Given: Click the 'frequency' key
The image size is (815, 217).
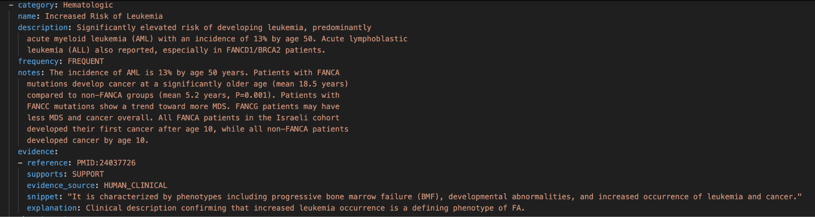Looking at the screenshot, I should tap(38, 61).
